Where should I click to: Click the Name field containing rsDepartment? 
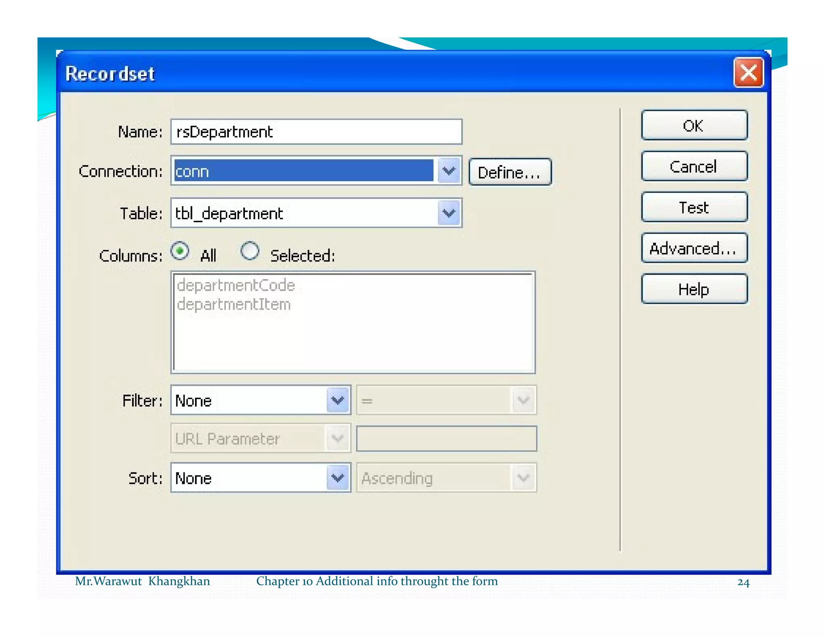point(316,132)
